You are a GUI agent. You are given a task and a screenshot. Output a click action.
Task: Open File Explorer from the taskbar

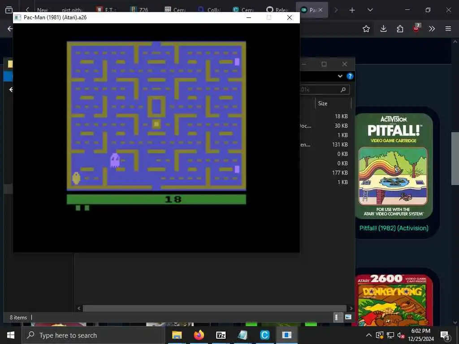point(177,335)
